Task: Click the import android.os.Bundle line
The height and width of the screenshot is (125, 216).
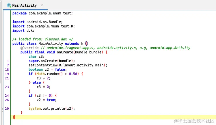Action: [x=38, y=22]
